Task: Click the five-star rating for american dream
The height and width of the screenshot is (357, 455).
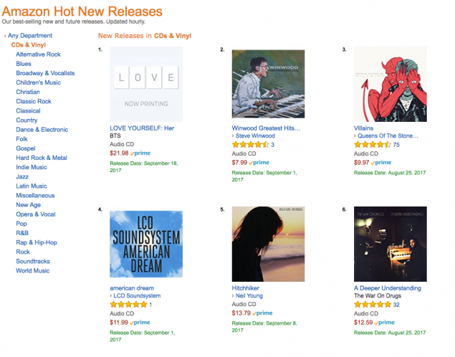Action: tap(128, 305)
